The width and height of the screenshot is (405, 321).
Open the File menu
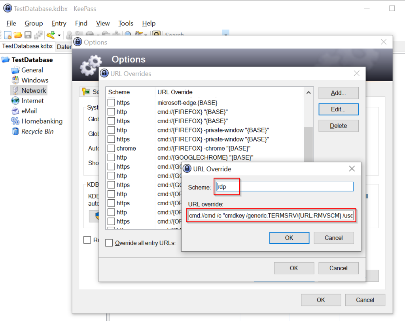coord(11,23)
